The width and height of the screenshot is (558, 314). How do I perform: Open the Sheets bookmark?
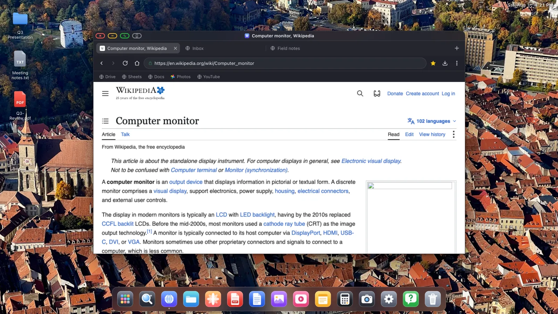[132, 77]
